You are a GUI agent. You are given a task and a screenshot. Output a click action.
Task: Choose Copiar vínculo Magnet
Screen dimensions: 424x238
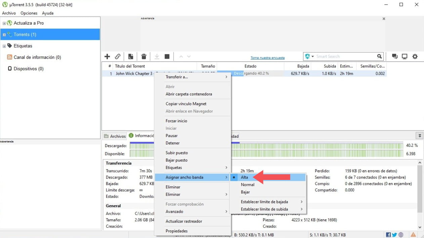pyautogui.click(x=193, y=104)
